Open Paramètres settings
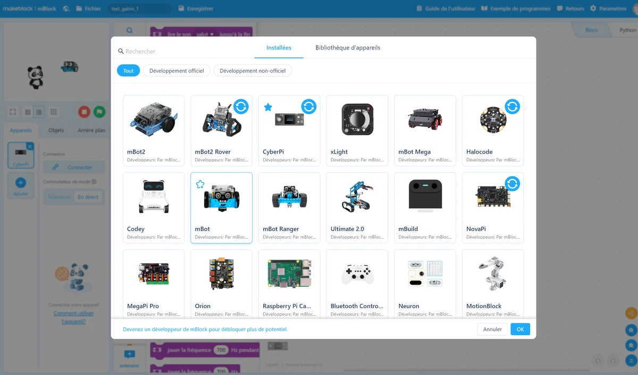The width and height of the screenshot is (638, 375). 608,8
